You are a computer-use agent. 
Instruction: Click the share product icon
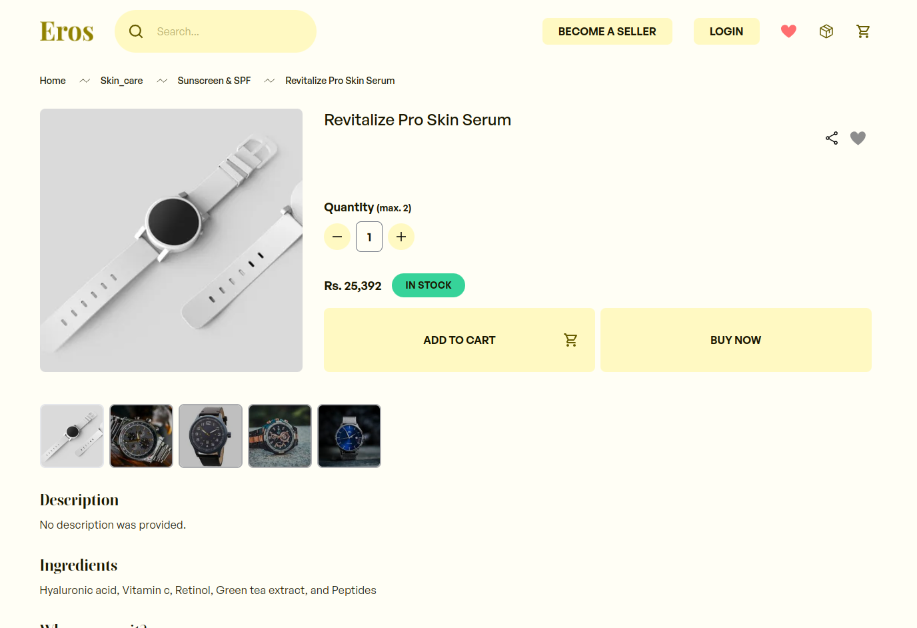tap(832, 138)
